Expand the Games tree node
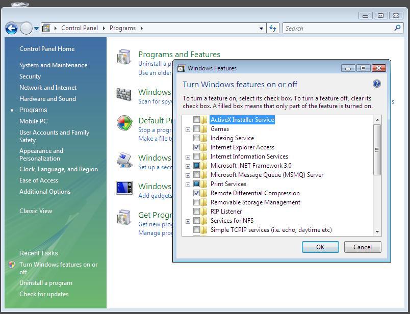The width and height of the screenshot is (410, 314). (188, 129)
